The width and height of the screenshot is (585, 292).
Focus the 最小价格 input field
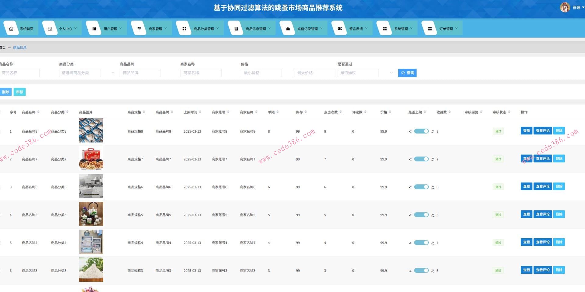[261, 73]
